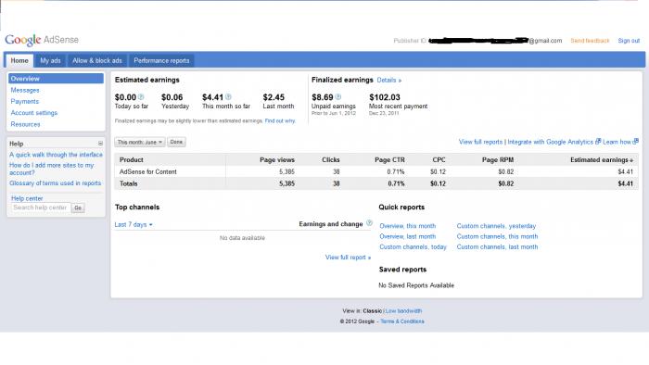The width and height of the screenshot is (649, 365).
Task: Click Sign out link
Action: pyautogui.click(x=629, y=41)
